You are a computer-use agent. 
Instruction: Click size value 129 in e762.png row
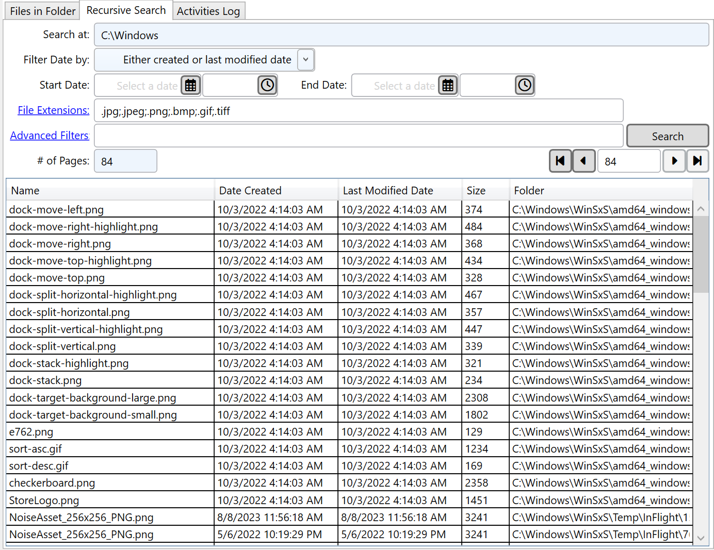(x=474, y=431)
